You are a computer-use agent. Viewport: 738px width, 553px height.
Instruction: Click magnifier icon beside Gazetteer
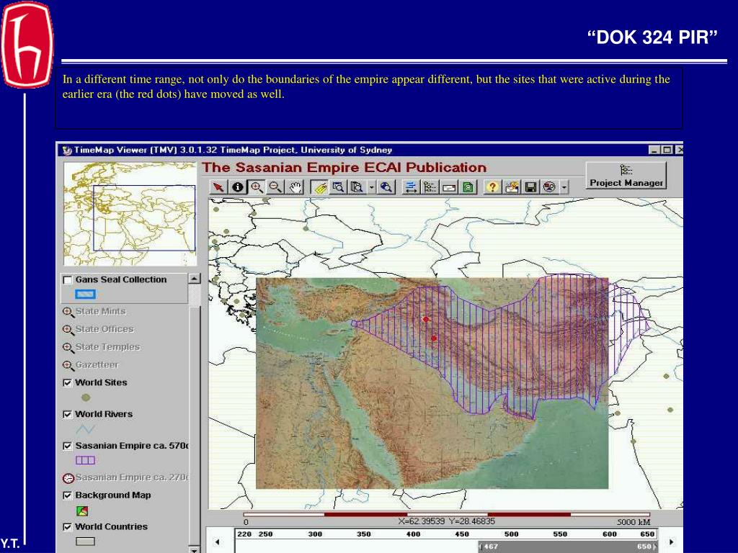(x=68, y=366)
